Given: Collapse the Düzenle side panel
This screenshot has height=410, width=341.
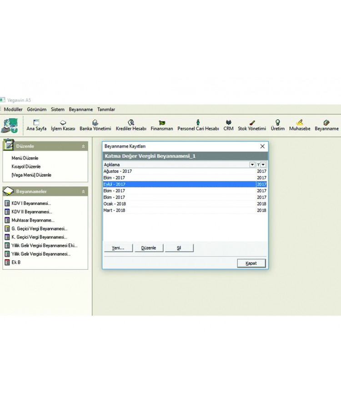Looking at the screenshot, I should coord(83,146).
